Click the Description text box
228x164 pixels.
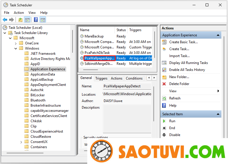[127, 119]
